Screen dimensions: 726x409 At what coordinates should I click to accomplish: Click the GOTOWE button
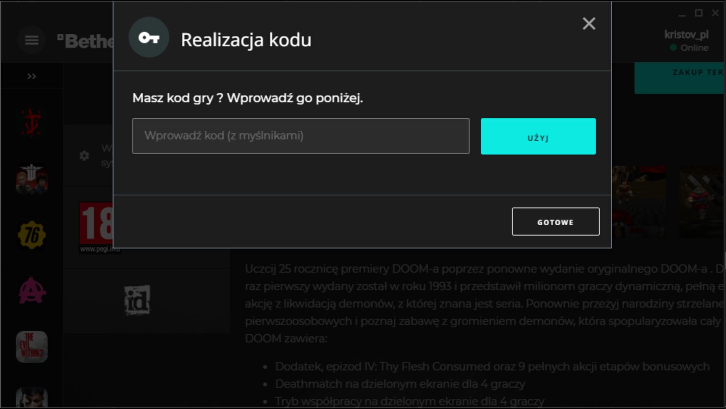click(x=555, y=222)
